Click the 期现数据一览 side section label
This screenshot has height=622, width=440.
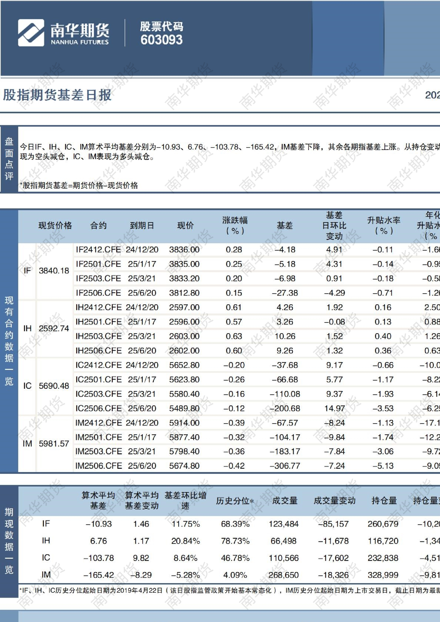[9, 541]
